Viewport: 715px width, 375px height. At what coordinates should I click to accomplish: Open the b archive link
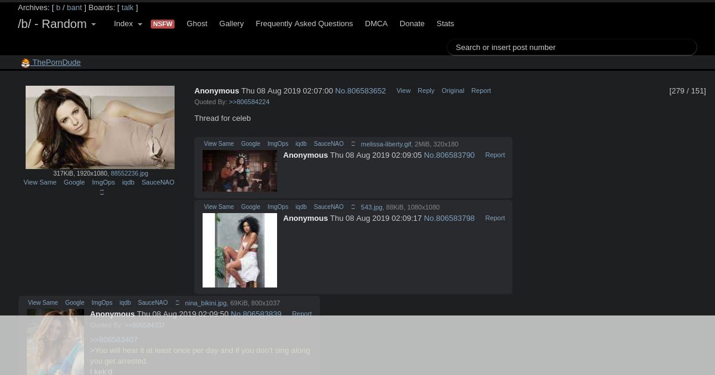58,8
